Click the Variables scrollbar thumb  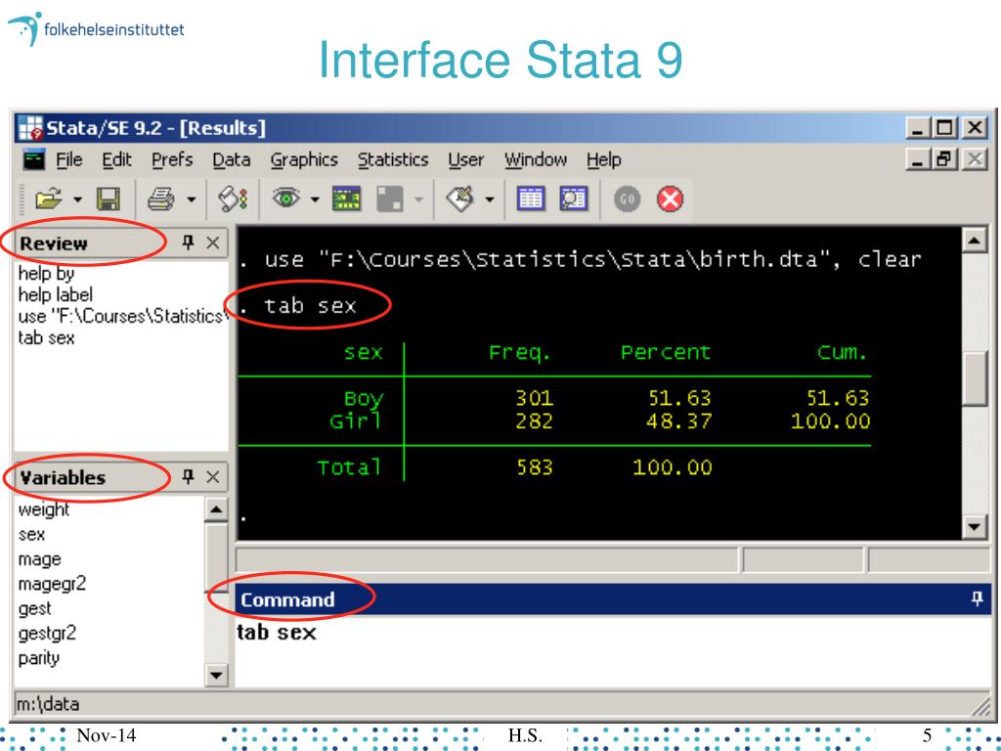(216, 557)
